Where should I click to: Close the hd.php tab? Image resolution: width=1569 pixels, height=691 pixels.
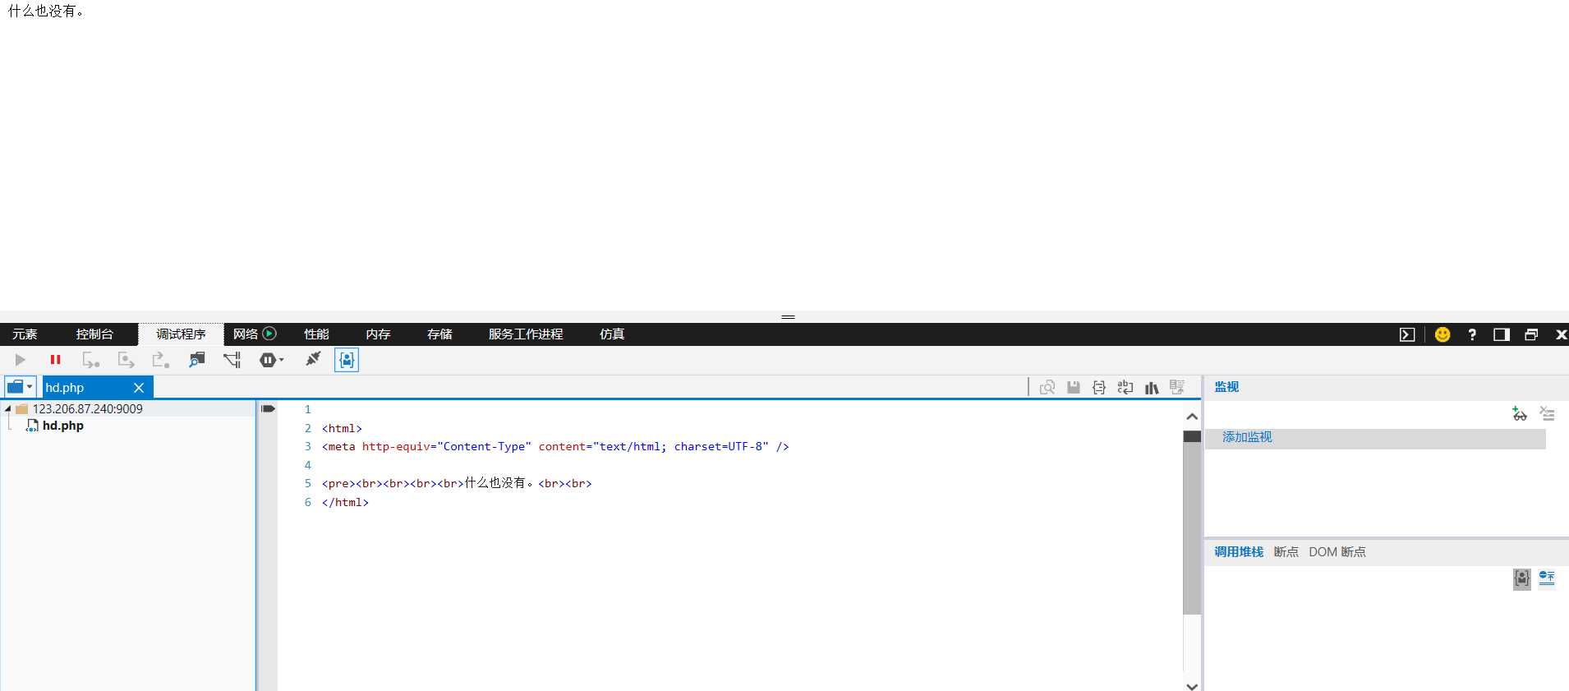pyautogui.click(x=139, y=388)
